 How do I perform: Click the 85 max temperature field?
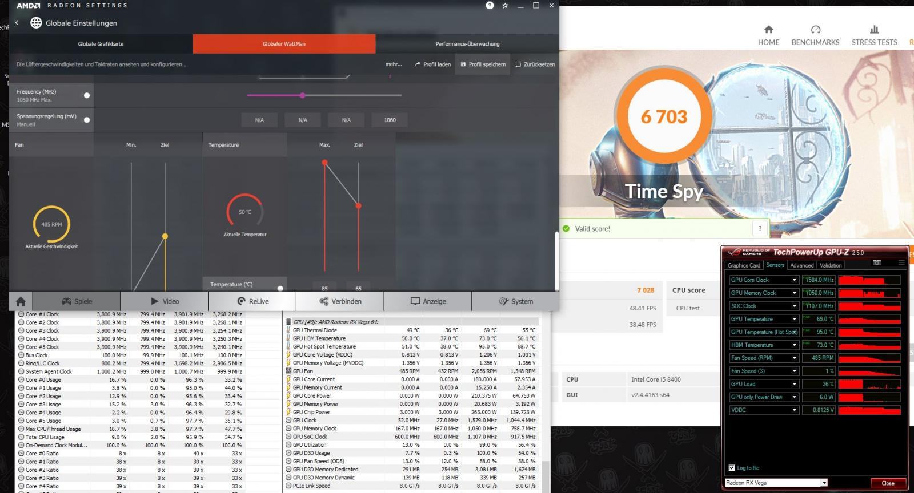click(324, 288)
